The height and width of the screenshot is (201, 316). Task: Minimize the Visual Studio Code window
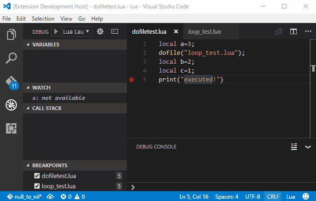point(263,6)
